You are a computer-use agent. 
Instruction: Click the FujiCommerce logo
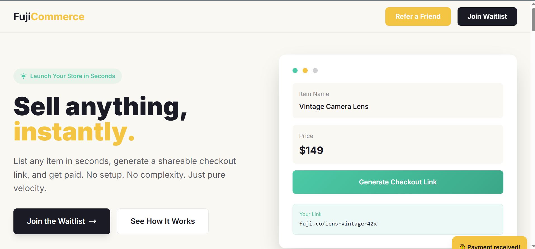[49, 17]
